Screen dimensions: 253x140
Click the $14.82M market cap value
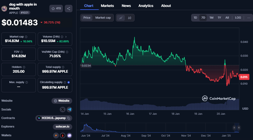tap(12, 41)
